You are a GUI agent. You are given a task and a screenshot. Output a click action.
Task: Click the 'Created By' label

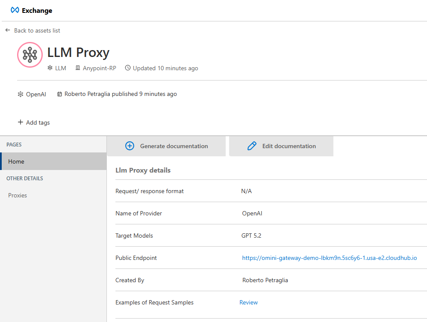[x=130, y=280]
